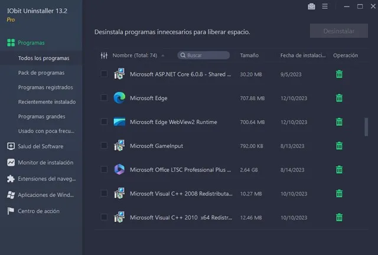
Task: Go to Programas registrados
Action: pos(45,87)
